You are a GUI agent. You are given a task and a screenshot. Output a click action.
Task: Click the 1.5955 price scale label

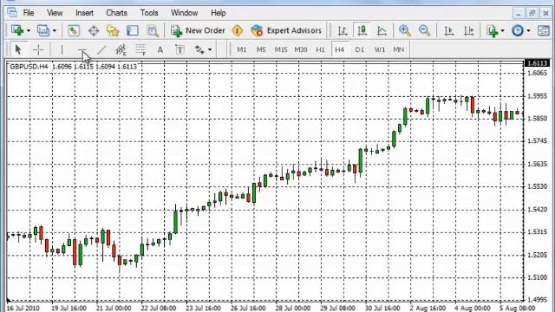[x=537, y=96]
